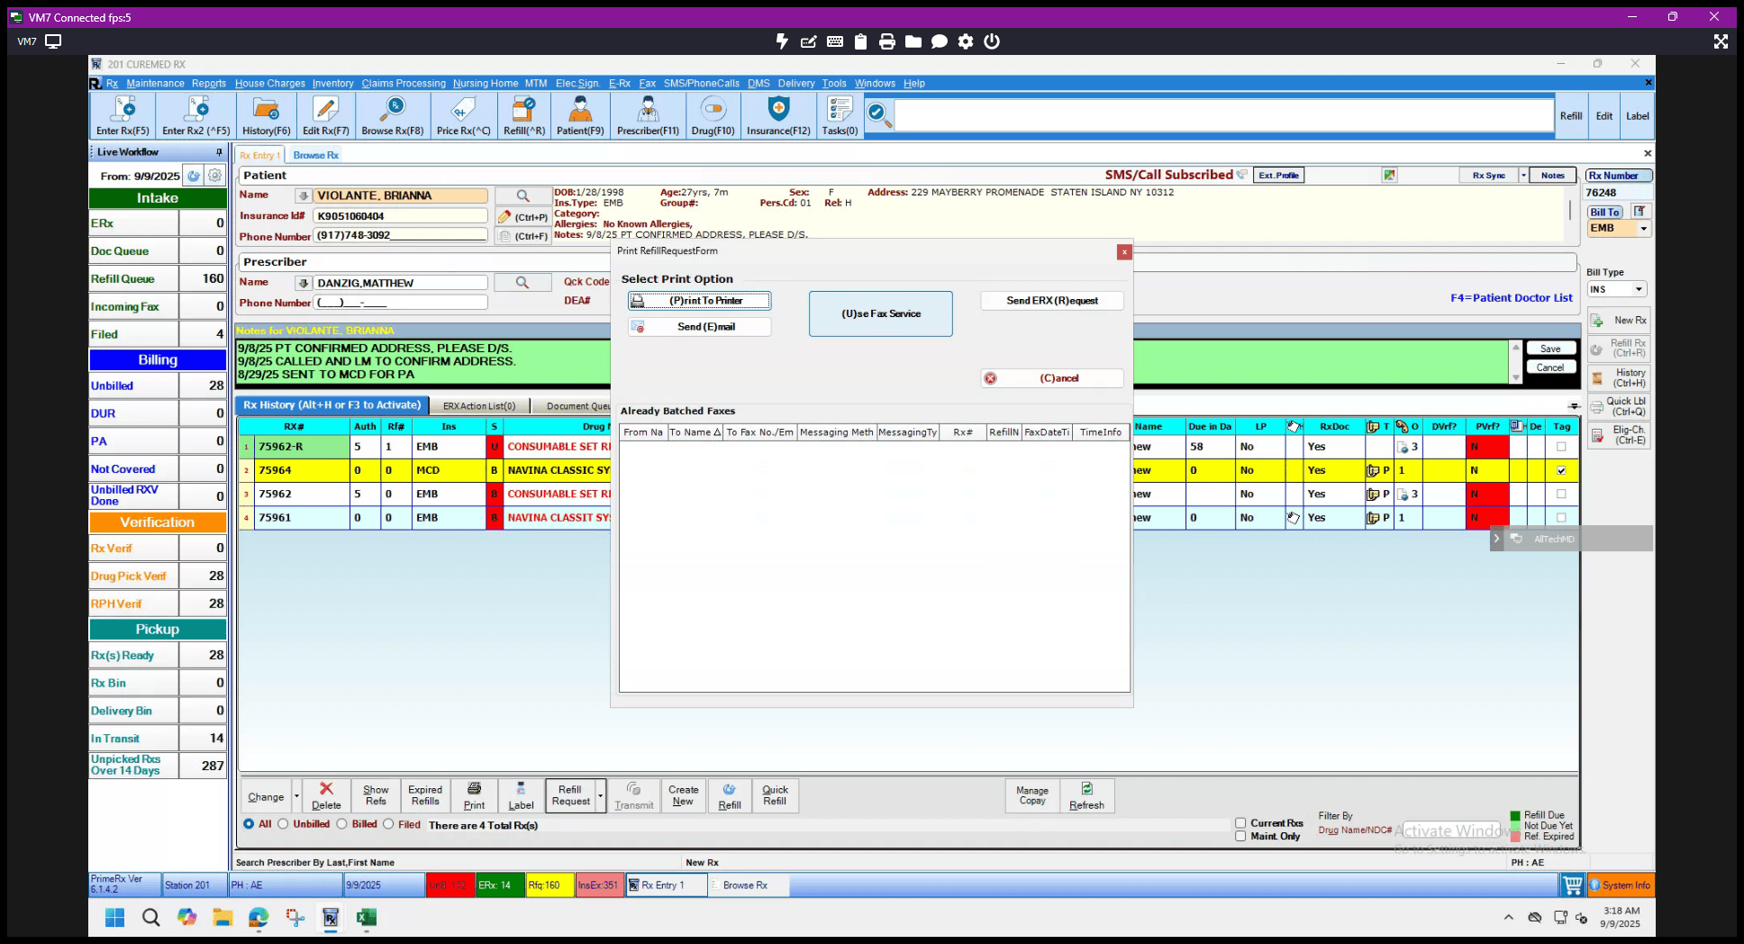Click the Delete button in bottom toolbar
Screen dimensions: 1744x944
tap(326, 796)
